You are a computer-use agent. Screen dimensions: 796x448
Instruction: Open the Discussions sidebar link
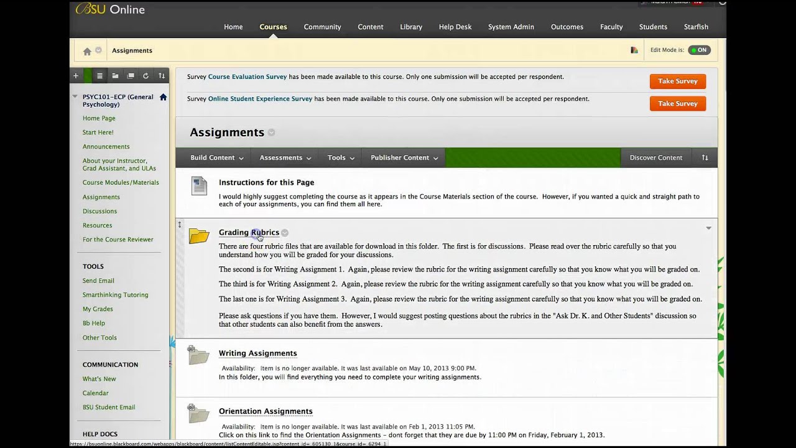tap(99, 211)
